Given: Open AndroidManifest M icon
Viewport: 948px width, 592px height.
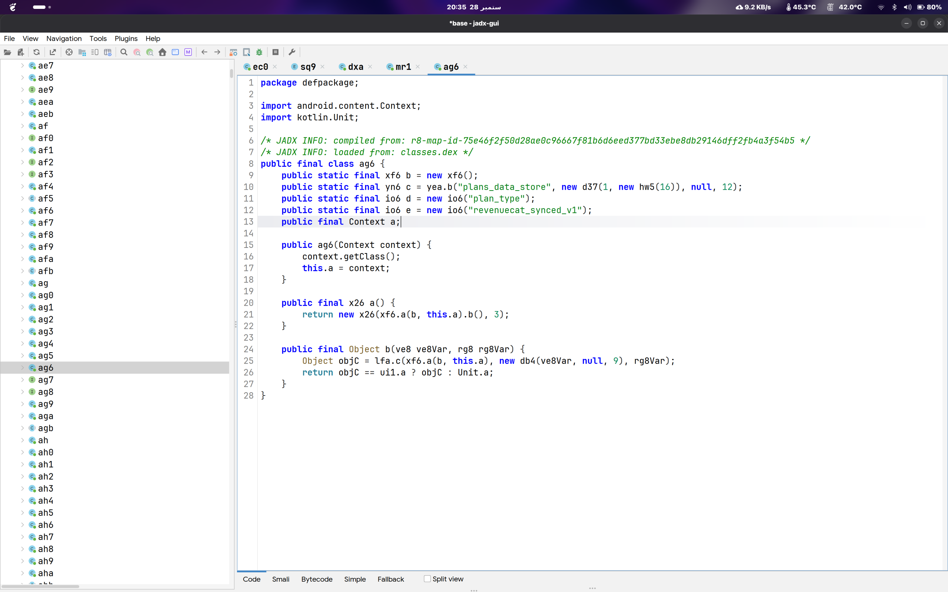Looking at the screenshot, I should pyautogui.click(x=188, y=52).
